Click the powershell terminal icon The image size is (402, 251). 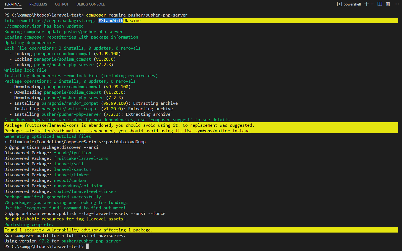[340, 4]
